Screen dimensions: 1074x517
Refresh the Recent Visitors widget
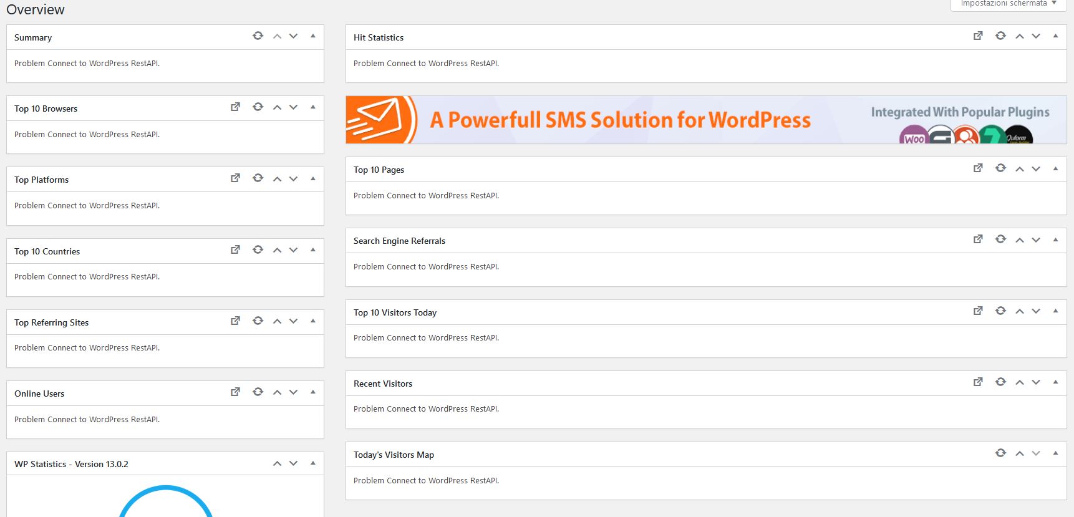click(1000, 382)
